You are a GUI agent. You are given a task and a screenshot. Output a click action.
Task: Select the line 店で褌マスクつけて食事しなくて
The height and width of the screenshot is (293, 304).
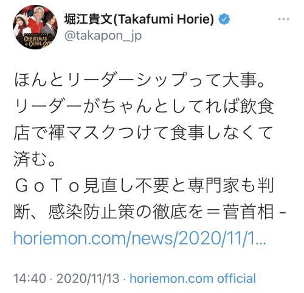click(143, 133)
